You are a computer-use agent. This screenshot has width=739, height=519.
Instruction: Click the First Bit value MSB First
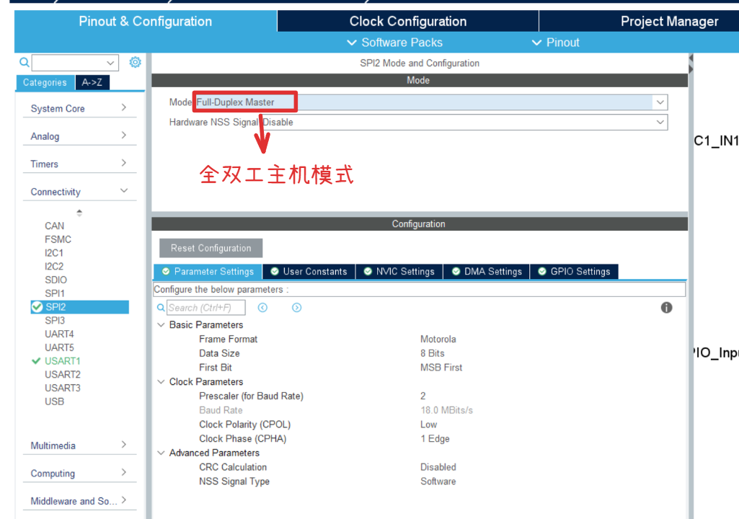(x=441, y=367)
